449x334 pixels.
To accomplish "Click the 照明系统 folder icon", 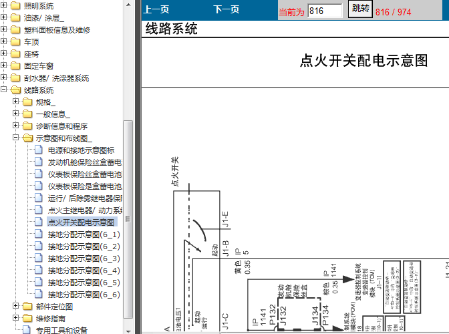I will click(15, 6).
